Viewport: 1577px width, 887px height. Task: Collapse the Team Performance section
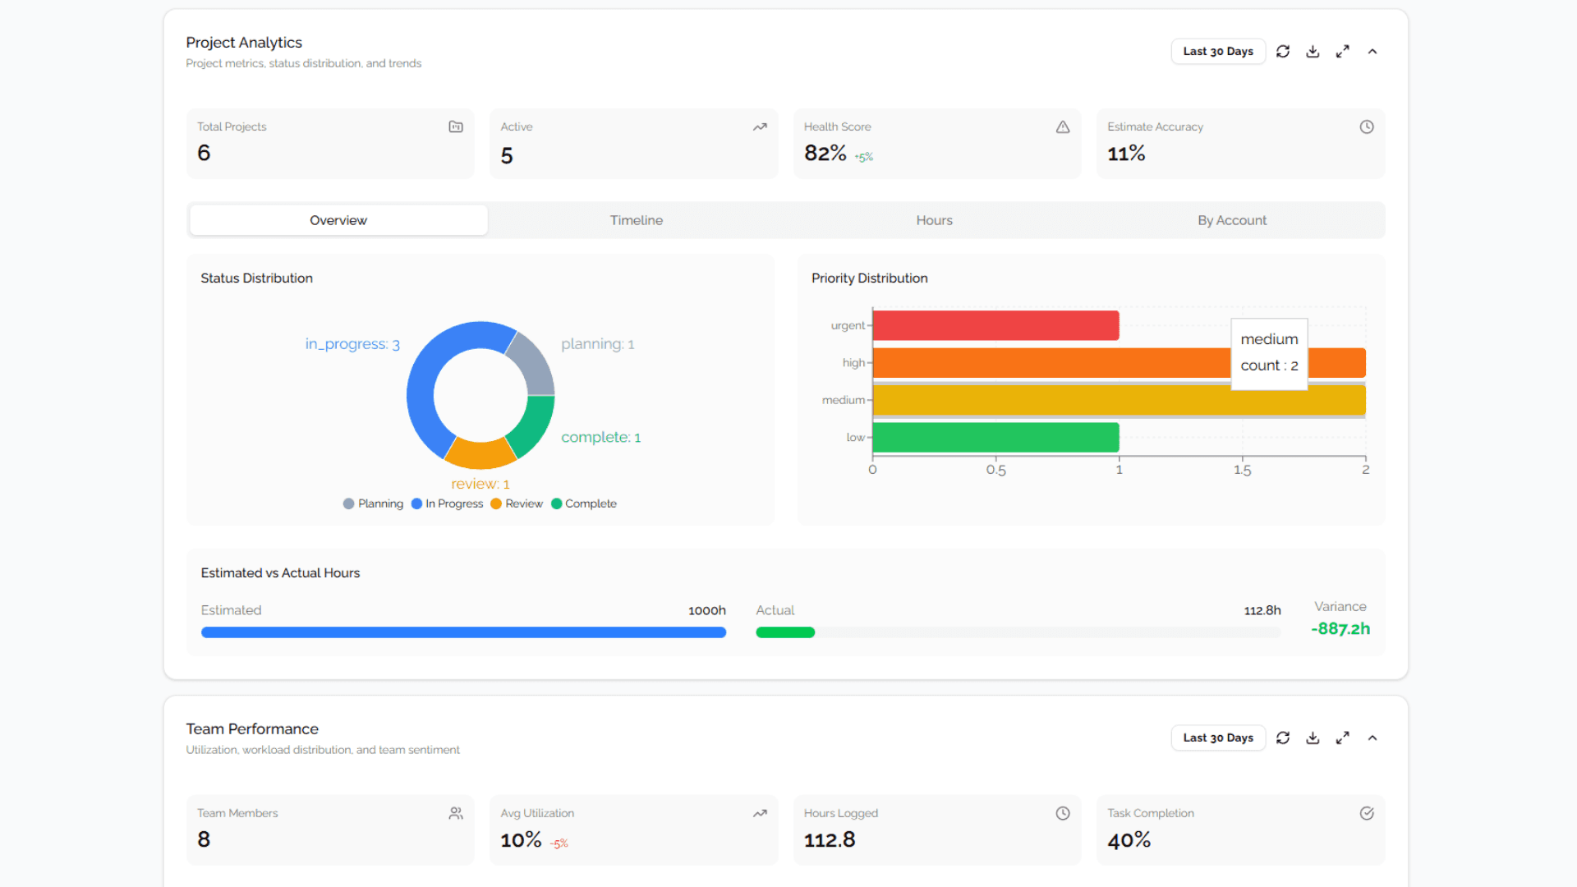point(1372,738)
